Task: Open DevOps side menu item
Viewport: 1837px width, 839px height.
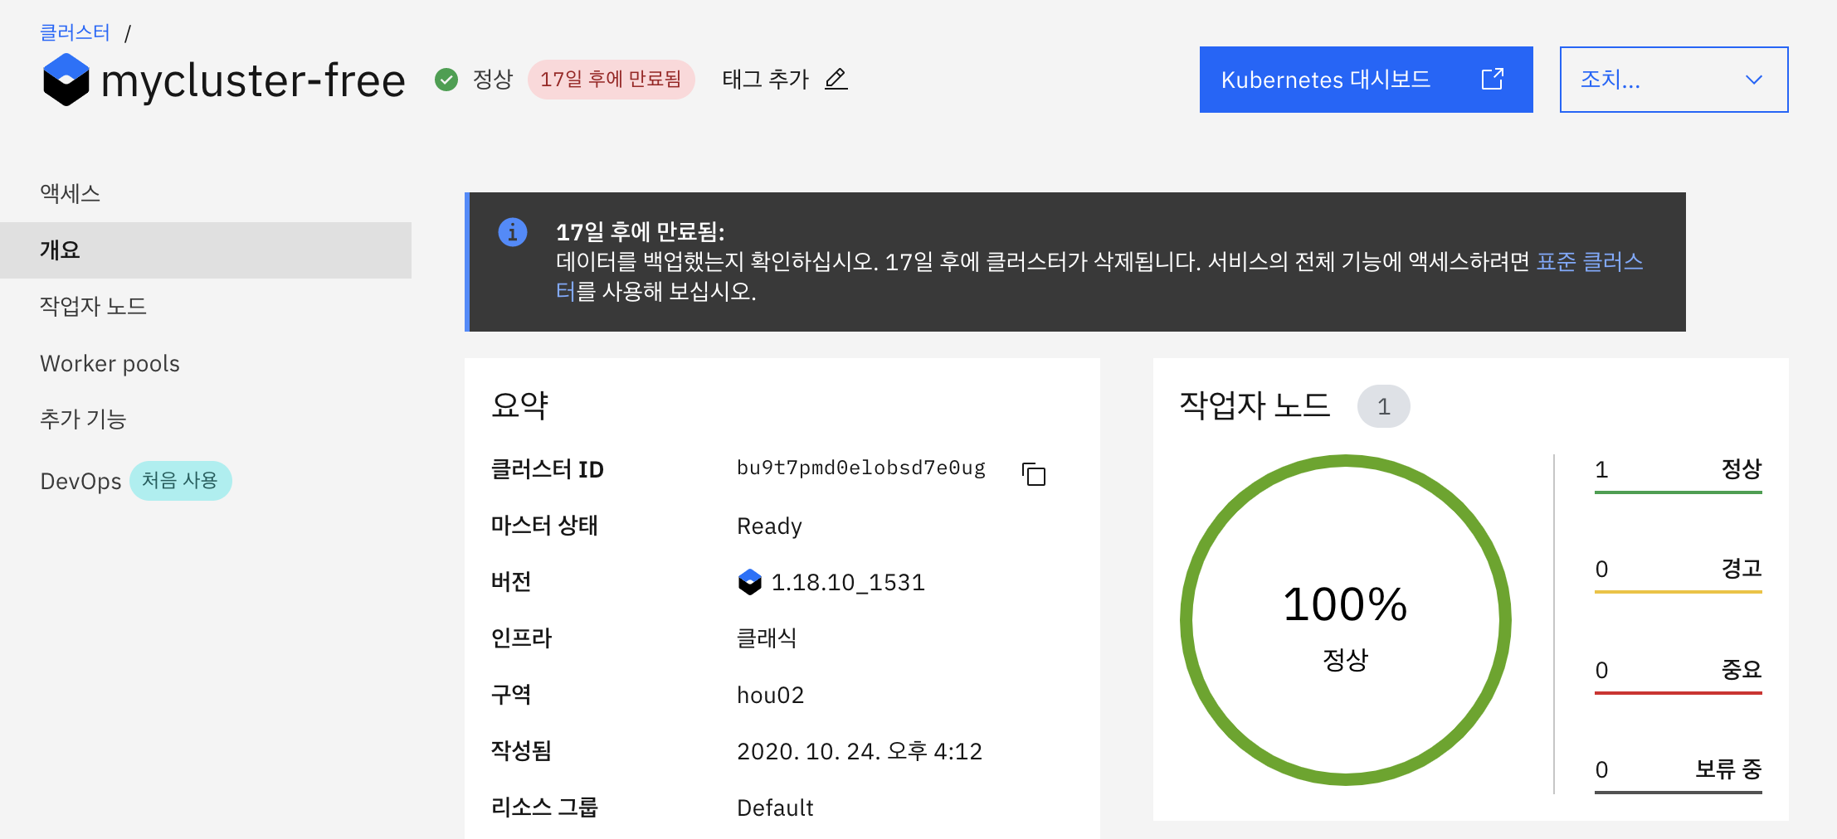Action: 80,481
